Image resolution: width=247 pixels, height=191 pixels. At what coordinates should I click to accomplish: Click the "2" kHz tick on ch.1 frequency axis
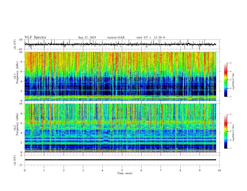pos(22,91)
